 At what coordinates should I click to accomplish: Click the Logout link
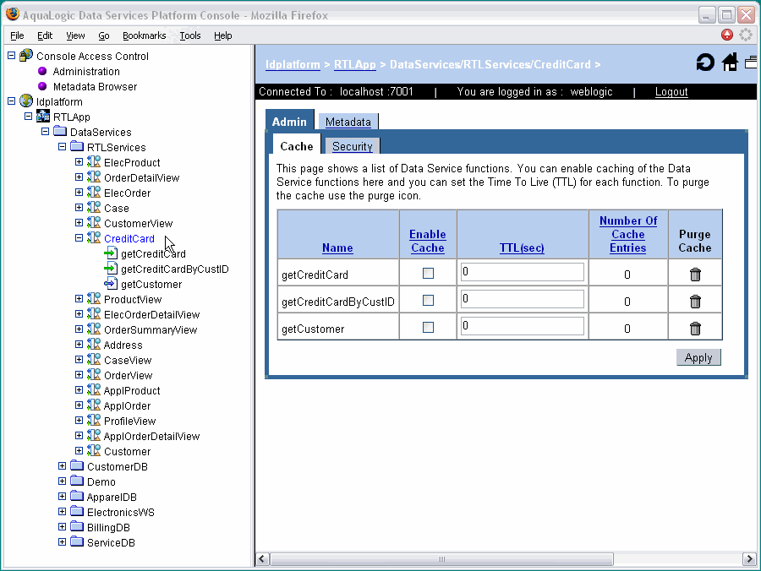tap(671, 91)
